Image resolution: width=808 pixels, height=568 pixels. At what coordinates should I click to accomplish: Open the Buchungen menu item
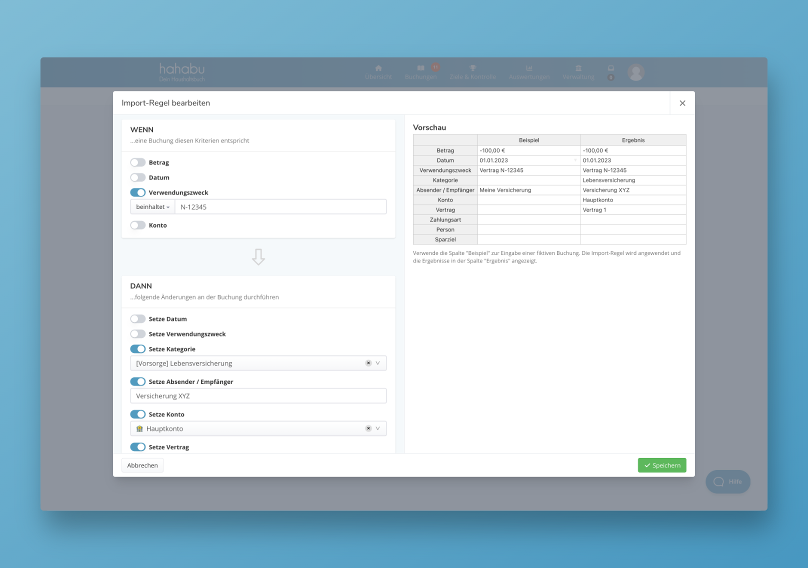tap(420, 72)
